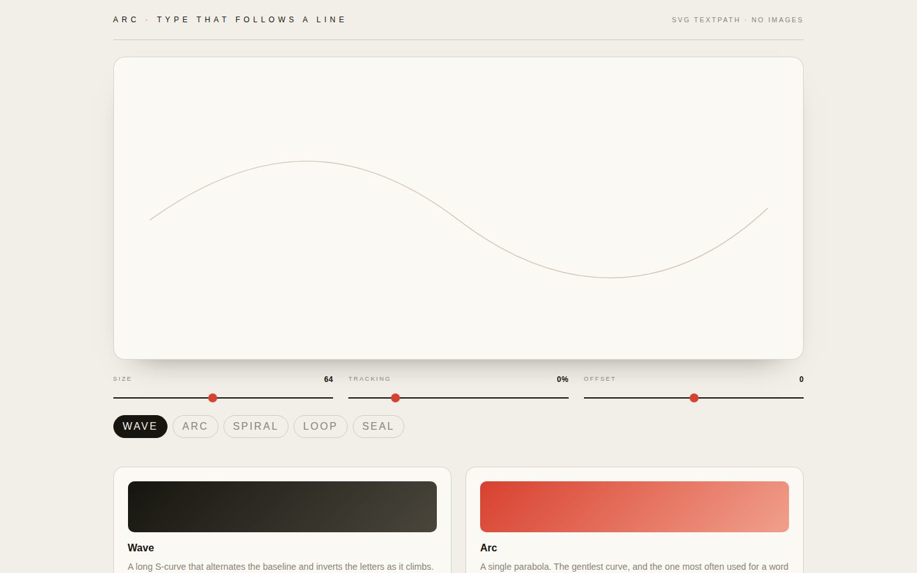Viewport: 917px width, 573px height.
Task: Activate the Seal path preset
Action: 378,427
